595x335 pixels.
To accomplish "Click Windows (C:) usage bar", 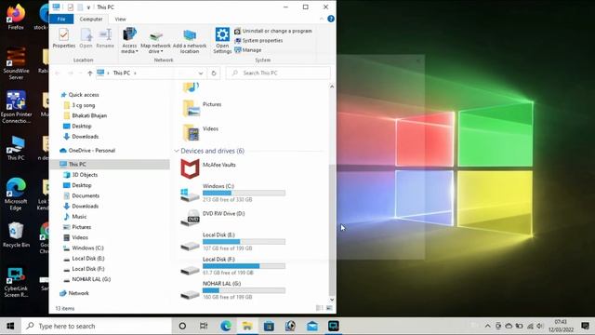I will pos(244,193).
